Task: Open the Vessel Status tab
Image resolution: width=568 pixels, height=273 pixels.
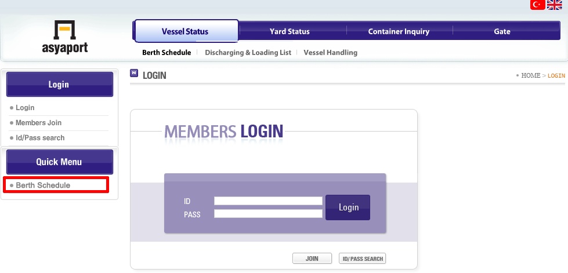Action: point(185,31)
